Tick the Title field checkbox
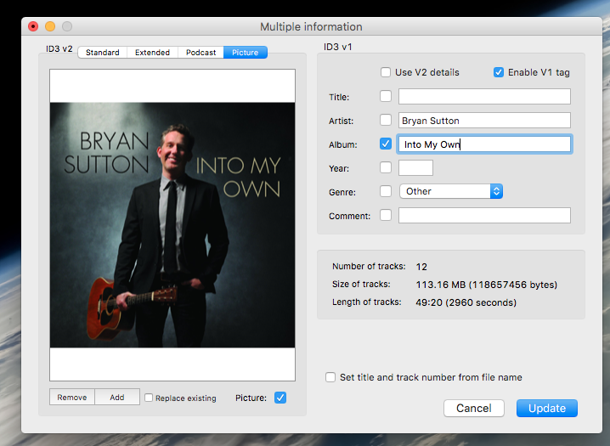Viewport: 610px width, 446px height. pos(386,96)
